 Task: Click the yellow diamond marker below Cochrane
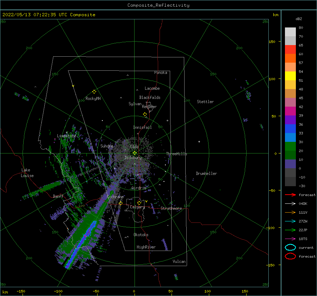pos(120,203)
